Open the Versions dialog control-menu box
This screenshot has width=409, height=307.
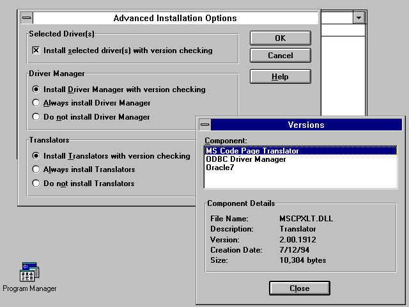[204, 125]
